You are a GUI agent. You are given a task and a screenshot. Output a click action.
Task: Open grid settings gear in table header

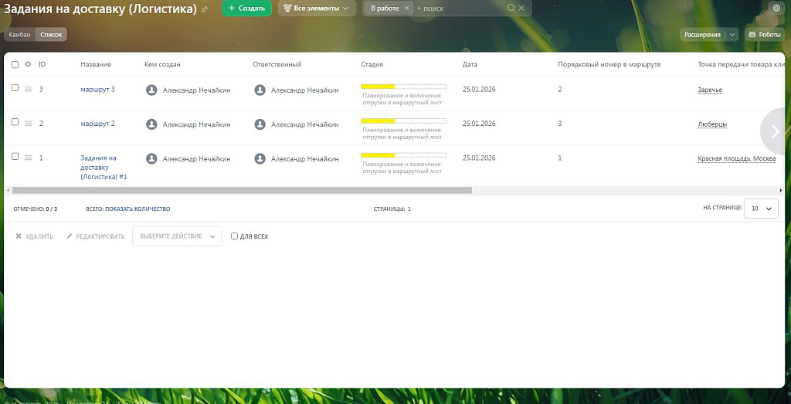point(29,65)
